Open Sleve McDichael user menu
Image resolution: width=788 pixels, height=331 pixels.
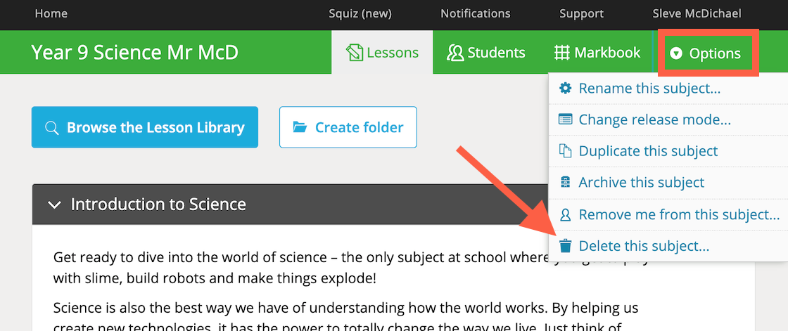697,13
